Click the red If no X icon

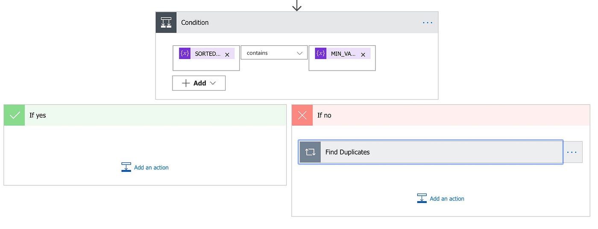point(302,115)
